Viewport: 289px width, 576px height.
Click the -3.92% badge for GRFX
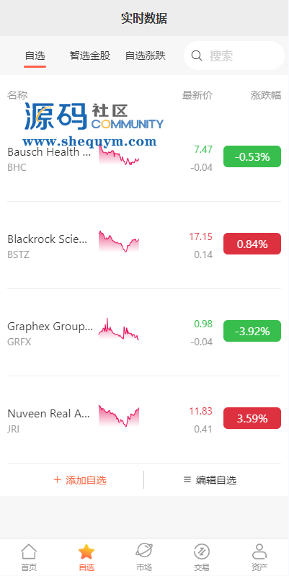tap(252, 331)
